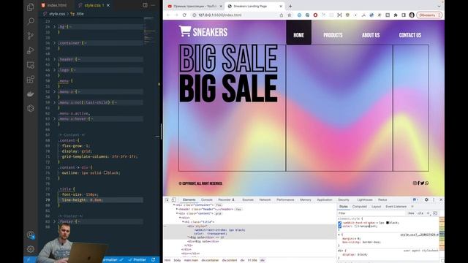The height and width of the screenshot is (263, 468).
Task: Split the VS Code editor to the right
Action: (145, 5)
